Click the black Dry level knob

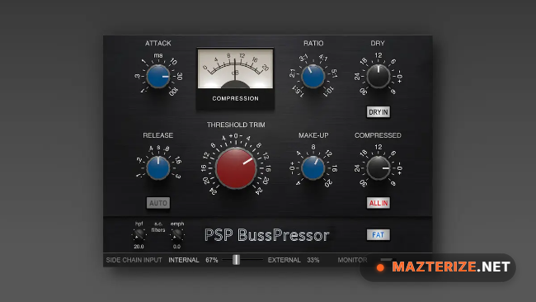pos(378,76)
